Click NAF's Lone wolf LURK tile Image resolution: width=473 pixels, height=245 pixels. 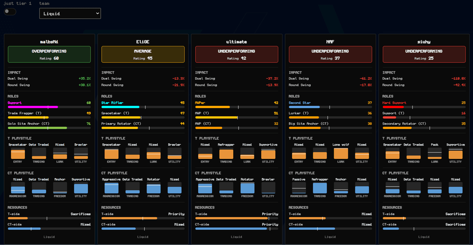[341, 153]
